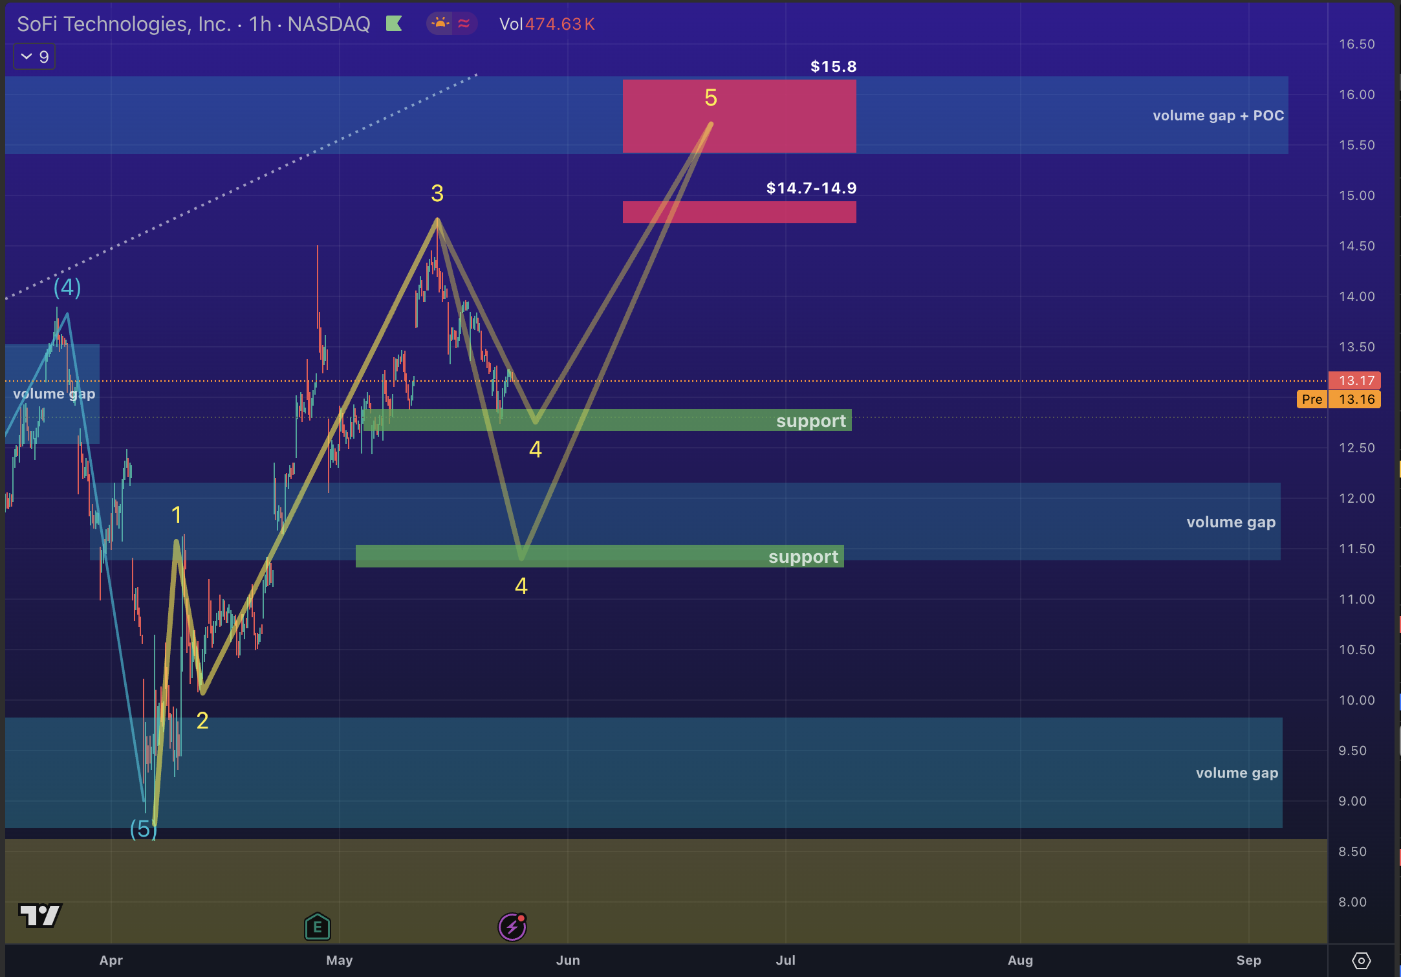Screen dimensions: 1401x977
Task: Click the TradingView logo in chart corner
Action: 40,915
